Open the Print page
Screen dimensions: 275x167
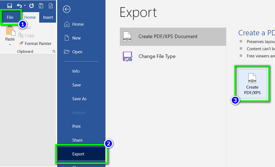pyautogui.click(x=81, y=126)
